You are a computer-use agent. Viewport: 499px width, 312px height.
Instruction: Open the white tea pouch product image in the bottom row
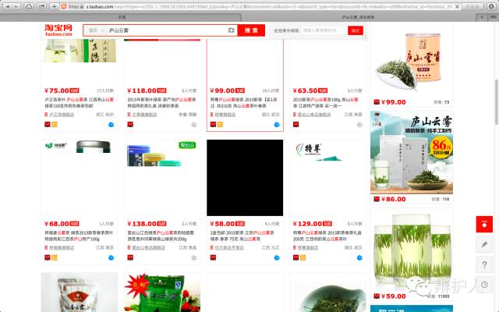[80, 292]
